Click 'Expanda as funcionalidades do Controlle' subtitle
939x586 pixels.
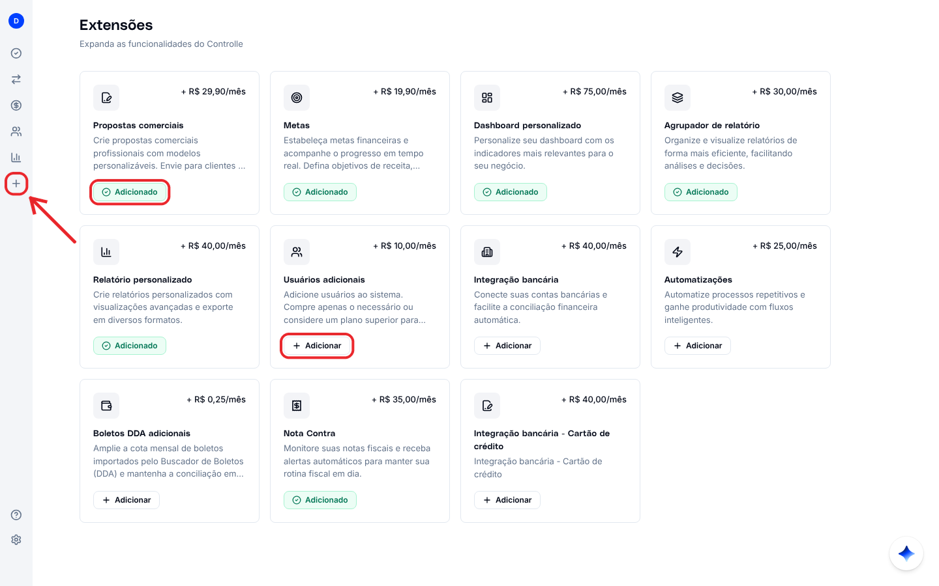click(161, 44)
